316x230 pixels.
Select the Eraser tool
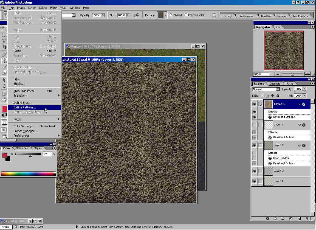pos(4,67)
